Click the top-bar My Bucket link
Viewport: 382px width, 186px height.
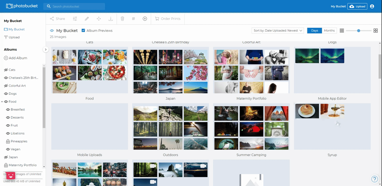pyautogui.click(x=338, y=6)
